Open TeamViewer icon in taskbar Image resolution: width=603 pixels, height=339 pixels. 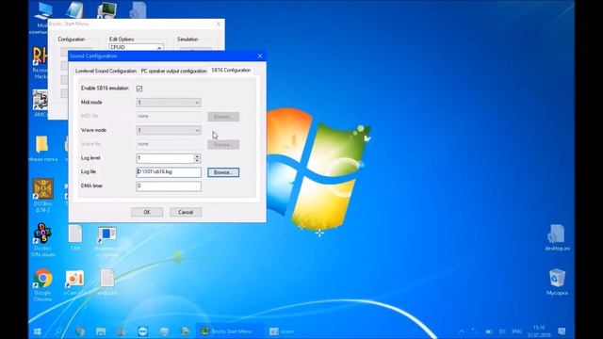coord(142,331)
